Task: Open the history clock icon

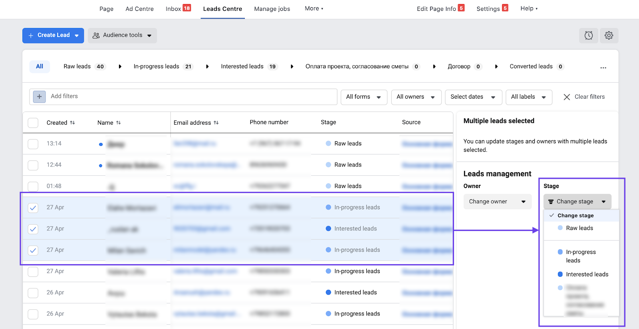Action: [x=588, y=36]
